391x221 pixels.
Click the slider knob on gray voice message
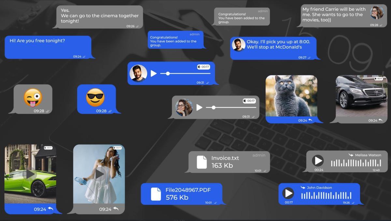click(213, 107)
